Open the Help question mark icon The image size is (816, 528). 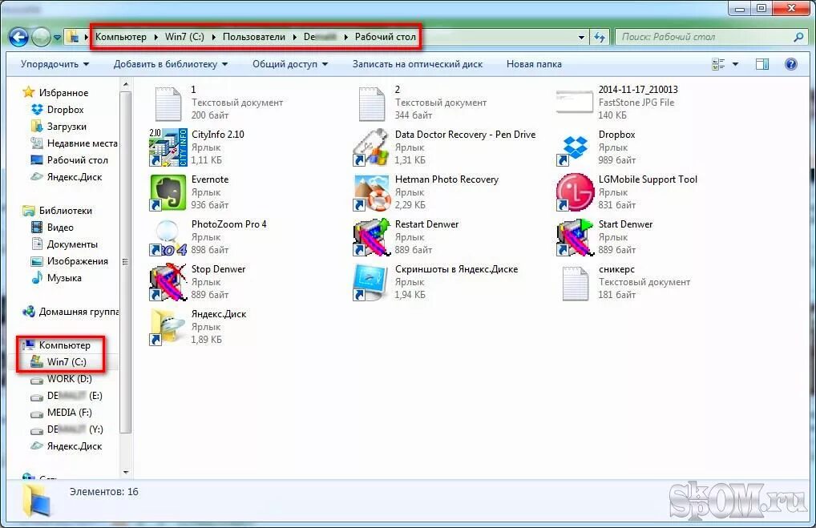click(x=790, y=64)
